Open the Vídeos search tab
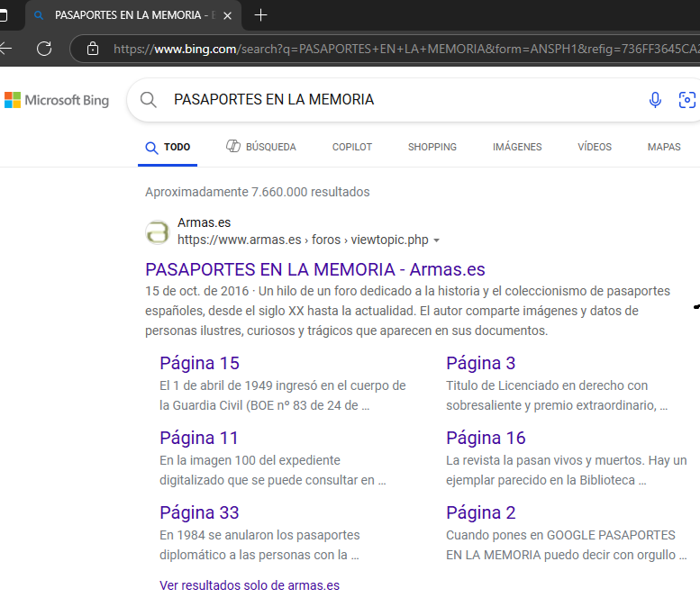700x598 pixels. (x=595, y=147)
